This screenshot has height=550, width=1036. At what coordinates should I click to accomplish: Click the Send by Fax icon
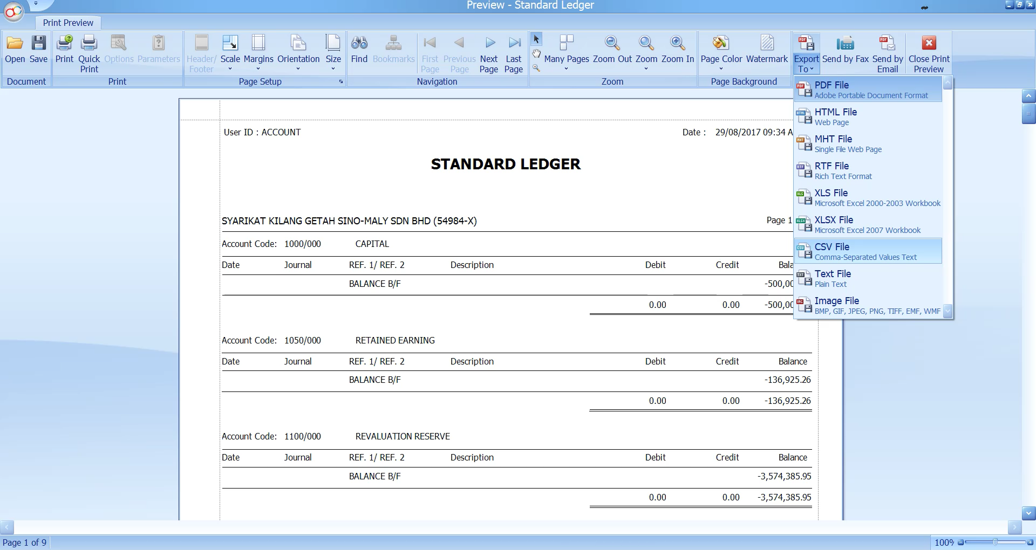(x=845, y=43)
